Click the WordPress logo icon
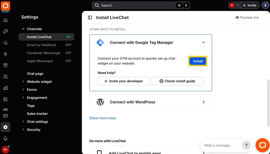 [100, 102]
